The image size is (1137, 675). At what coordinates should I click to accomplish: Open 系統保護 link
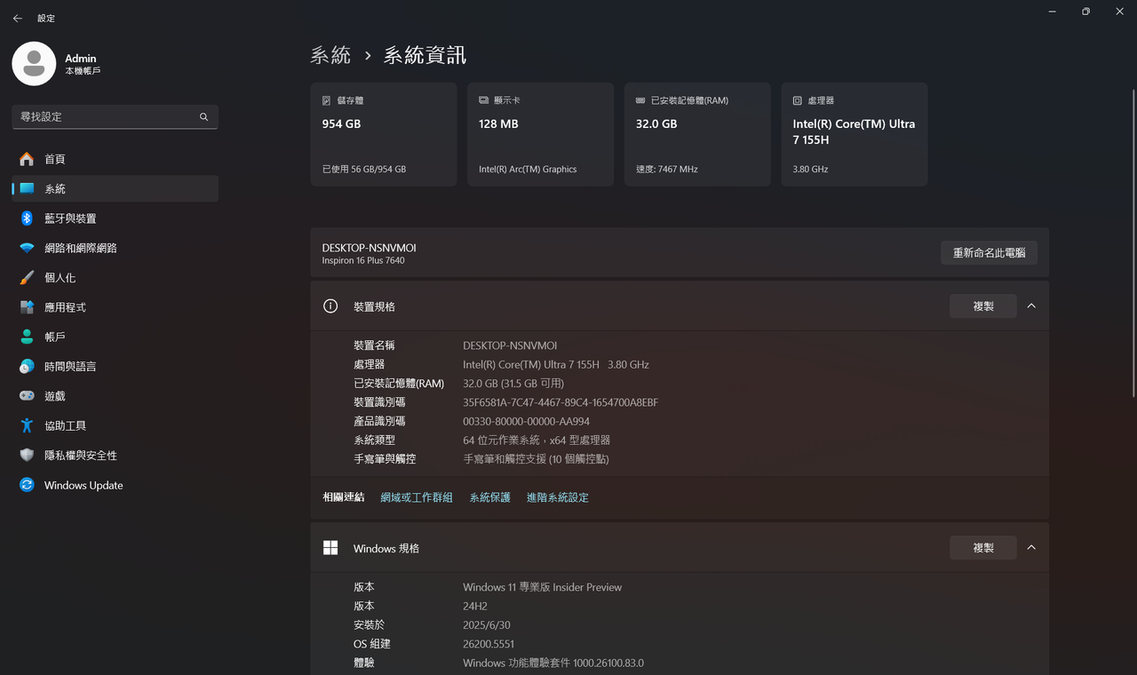pyautogui.click(x=490, y=497)
